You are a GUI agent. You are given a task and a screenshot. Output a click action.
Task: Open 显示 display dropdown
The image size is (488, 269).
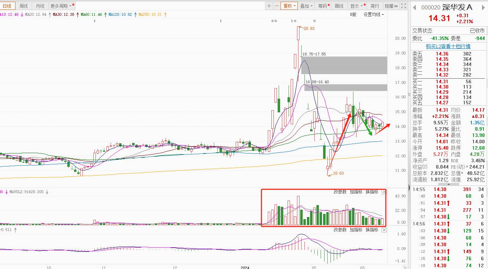click(x=357, y=6)
